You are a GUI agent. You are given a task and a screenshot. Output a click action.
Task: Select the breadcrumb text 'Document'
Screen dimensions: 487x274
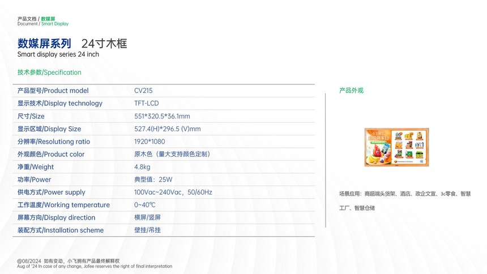27,24
